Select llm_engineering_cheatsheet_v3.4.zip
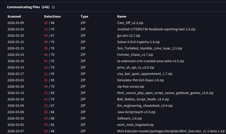Screen dimensions: 226x134 (145, 106)
